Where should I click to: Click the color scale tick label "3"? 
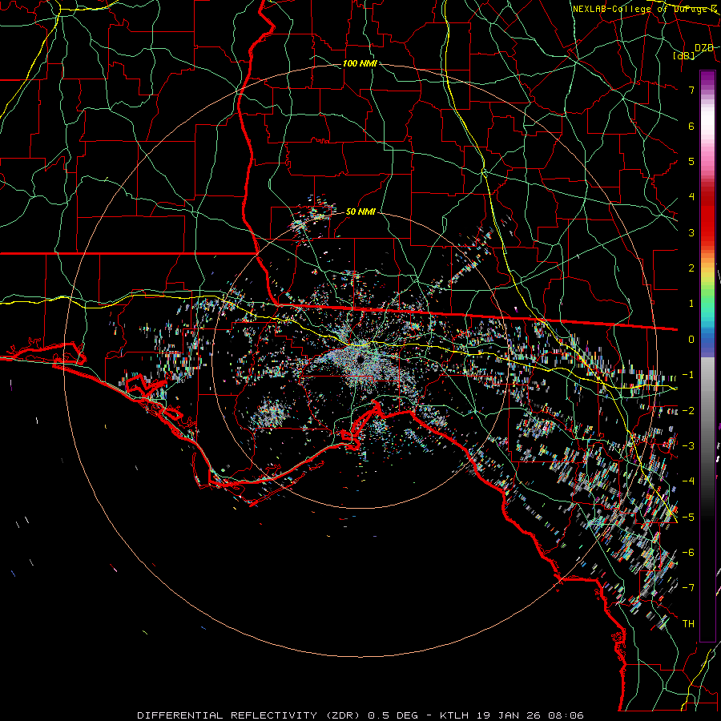click(691, 232)
